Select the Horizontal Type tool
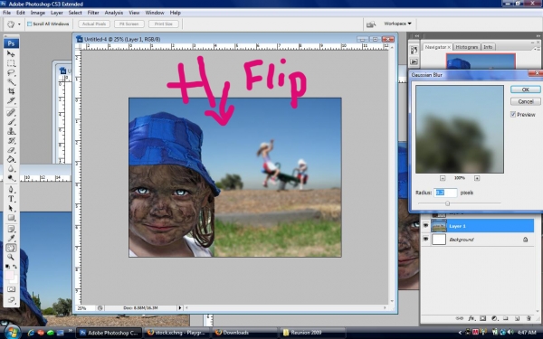 click(11, 199)
